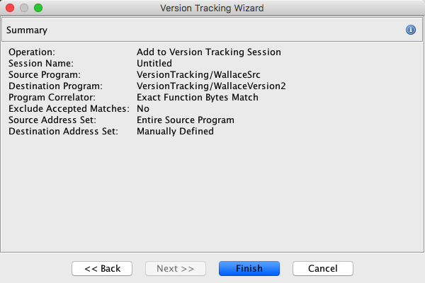Click the Add to Version Tracking Session text

[x=209, y=52]
